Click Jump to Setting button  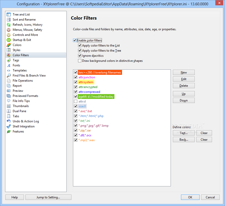[48, 197]
